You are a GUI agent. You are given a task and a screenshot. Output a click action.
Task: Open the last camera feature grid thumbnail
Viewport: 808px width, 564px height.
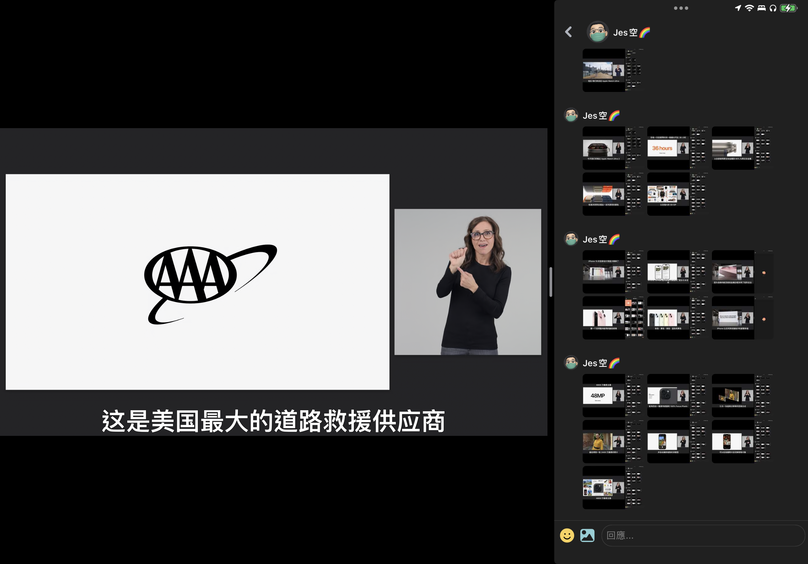pyautogui.click(x=613, y=488)
